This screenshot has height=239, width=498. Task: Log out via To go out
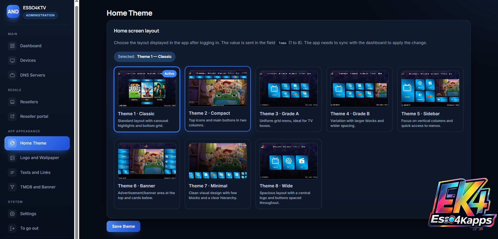[37, 228]
